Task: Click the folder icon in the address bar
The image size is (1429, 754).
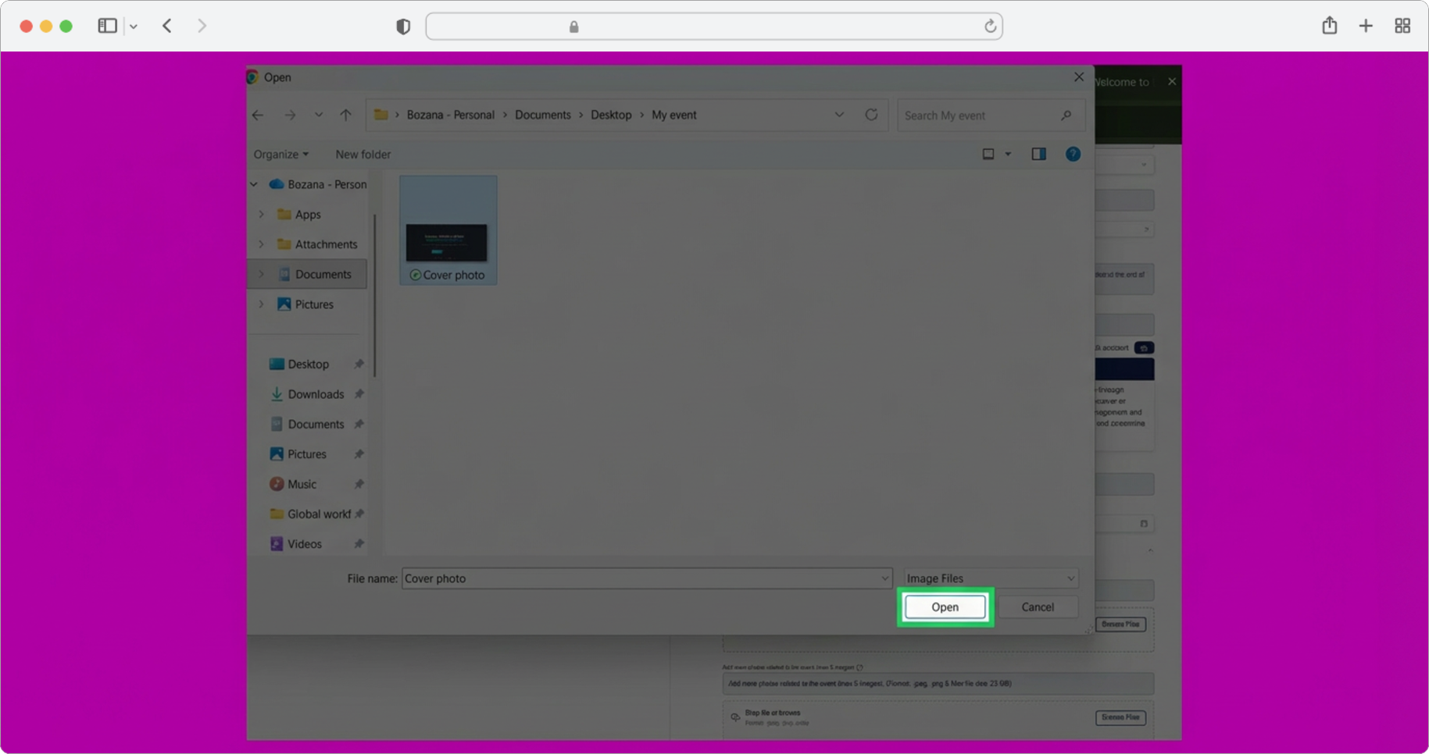Action: click(382, 114)
